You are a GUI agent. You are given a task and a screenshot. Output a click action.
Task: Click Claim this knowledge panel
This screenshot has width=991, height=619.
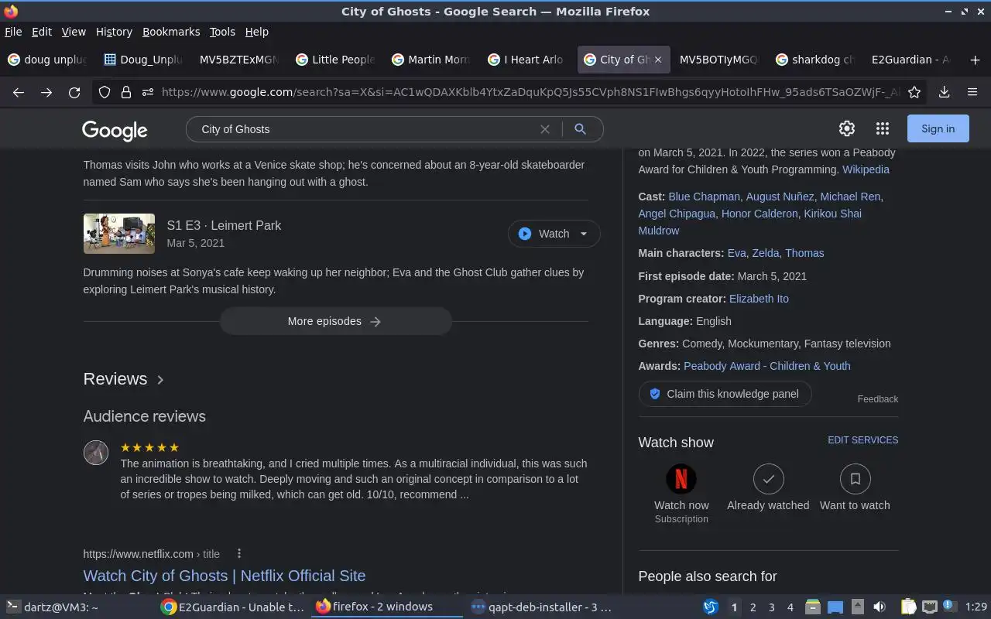click(725, 394)
